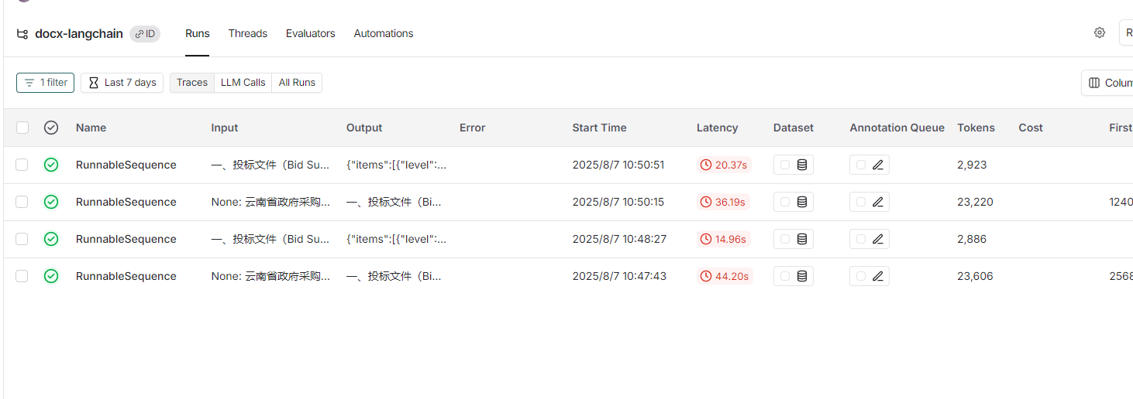Viewport: 1133px width, 399px height.
Task: Open the Columns selector
Action: 1109,83
